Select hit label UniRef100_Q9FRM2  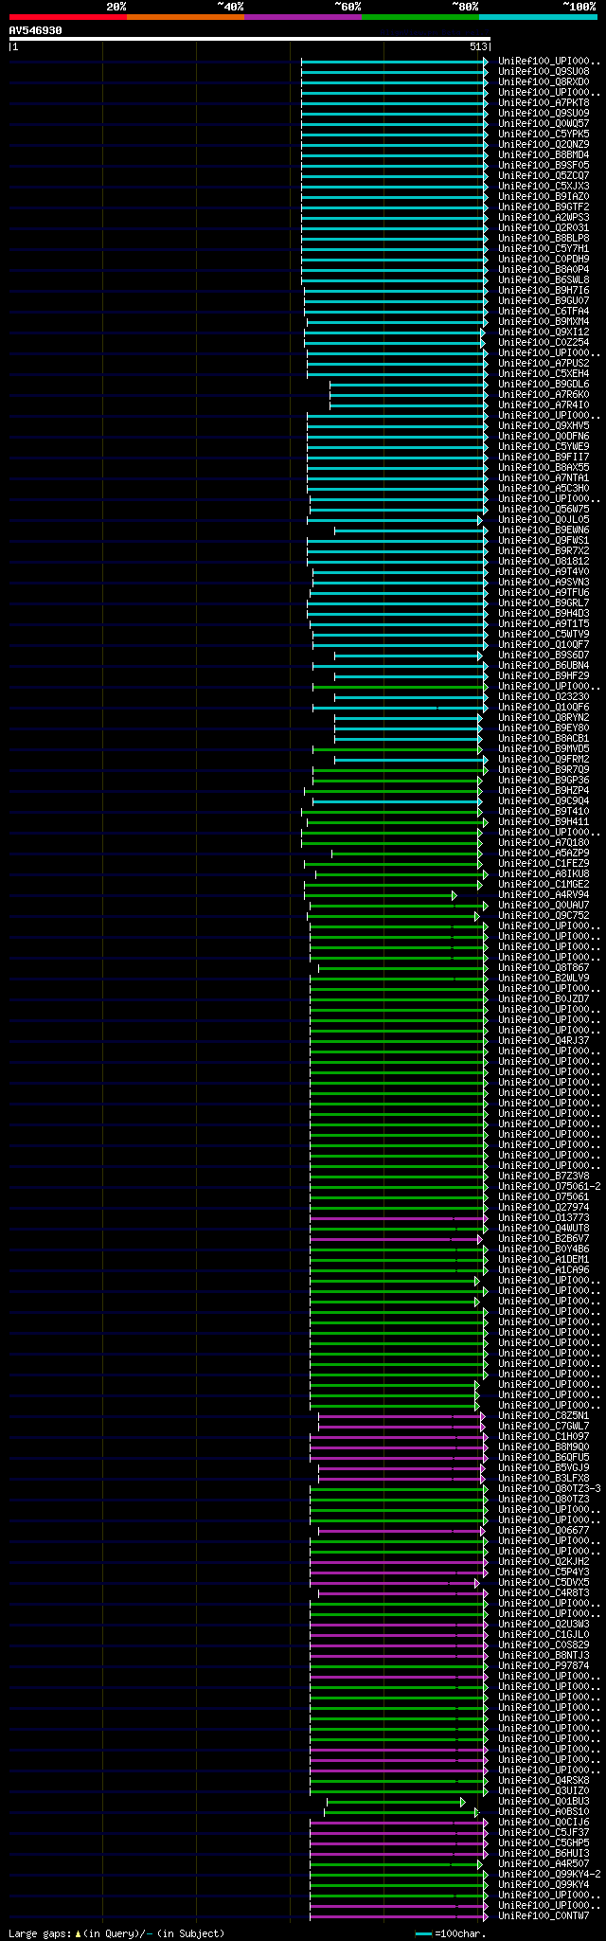tap(544, 760)
